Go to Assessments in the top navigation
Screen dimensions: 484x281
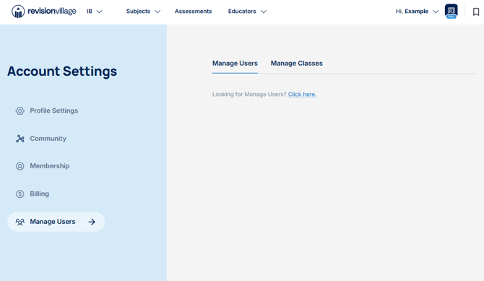tap(193, 12)
